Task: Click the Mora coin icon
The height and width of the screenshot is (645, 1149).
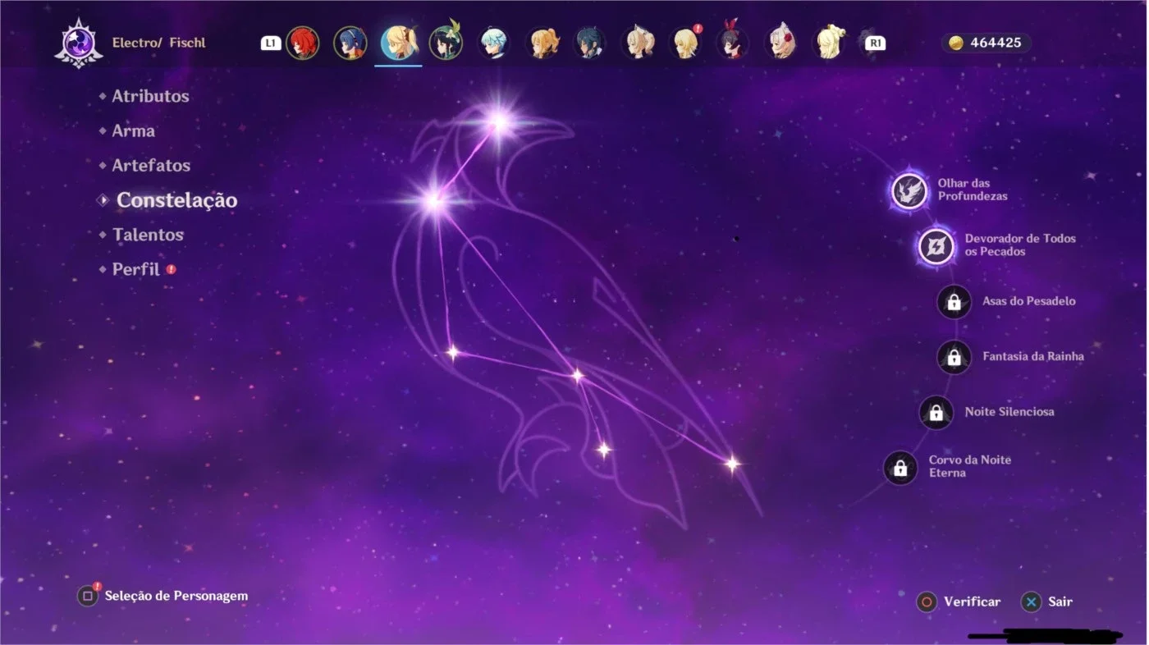Action: pos(956,43)
